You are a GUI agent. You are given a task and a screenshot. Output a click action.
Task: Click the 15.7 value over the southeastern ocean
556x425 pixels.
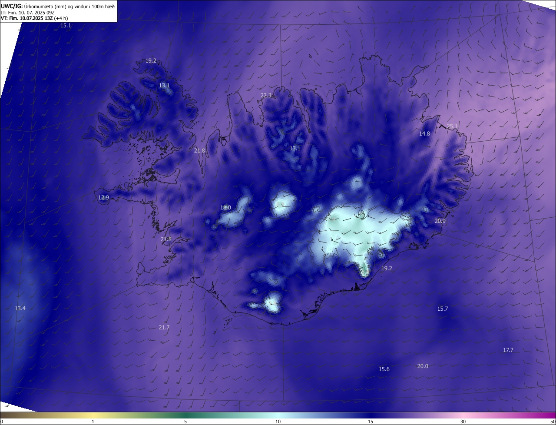[x=442, y=309]
